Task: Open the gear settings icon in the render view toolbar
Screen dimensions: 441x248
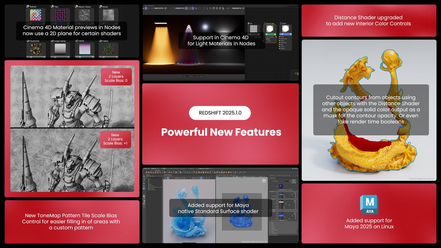Action: [x=243, y=8]
